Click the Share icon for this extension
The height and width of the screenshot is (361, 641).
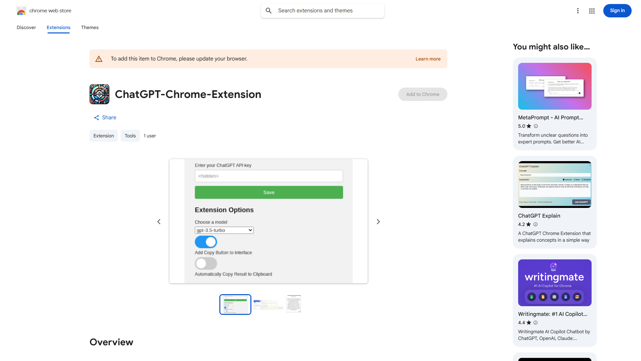tap(96, 117)
